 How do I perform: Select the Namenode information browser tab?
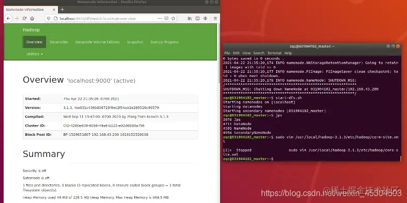click(31, 10)
